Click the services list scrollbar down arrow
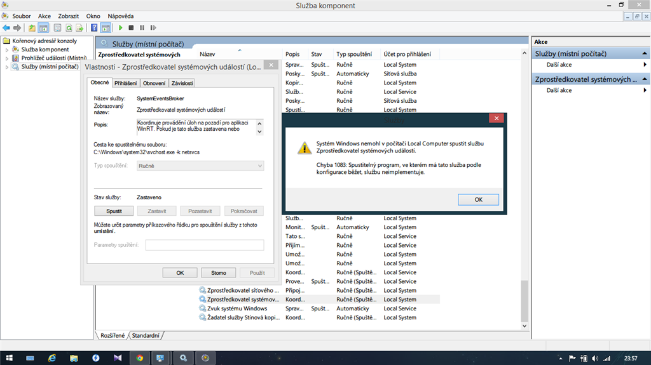Image resolution: width=651 pixels, height=365 pixels. [x=524, y=326]
